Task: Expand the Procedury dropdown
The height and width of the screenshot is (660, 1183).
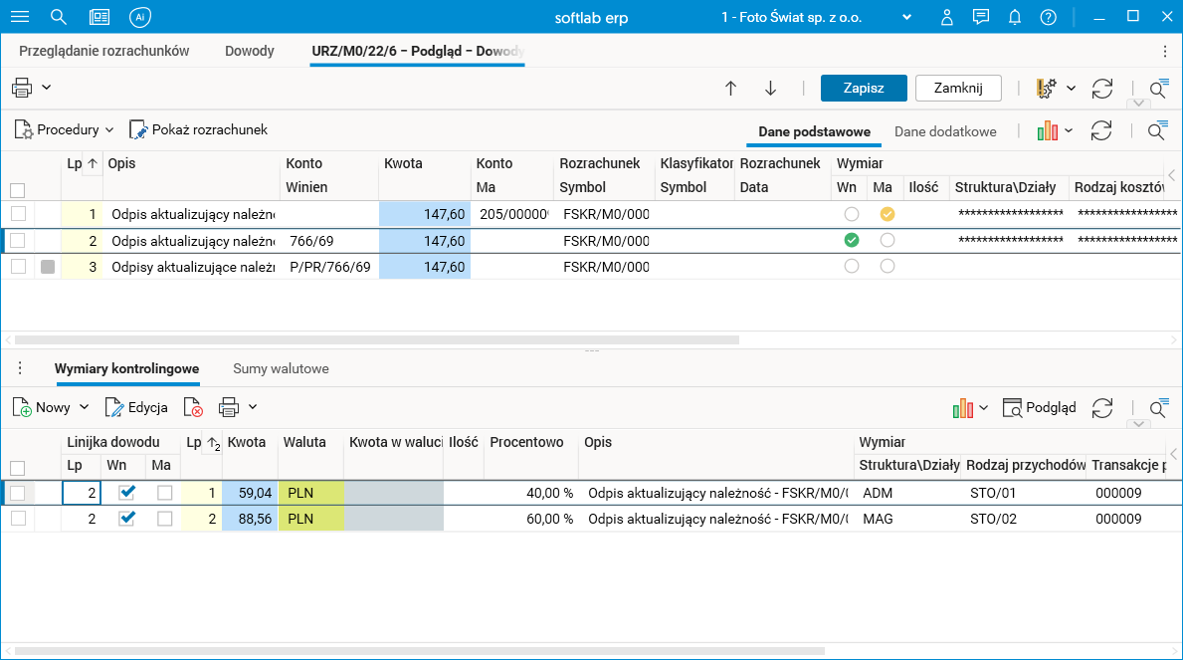Action: click(109, 130)
